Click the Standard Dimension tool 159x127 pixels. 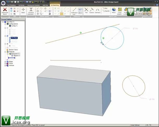click(x=31, y=11)
